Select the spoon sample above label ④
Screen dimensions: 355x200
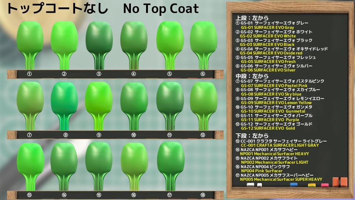[134, 45]
